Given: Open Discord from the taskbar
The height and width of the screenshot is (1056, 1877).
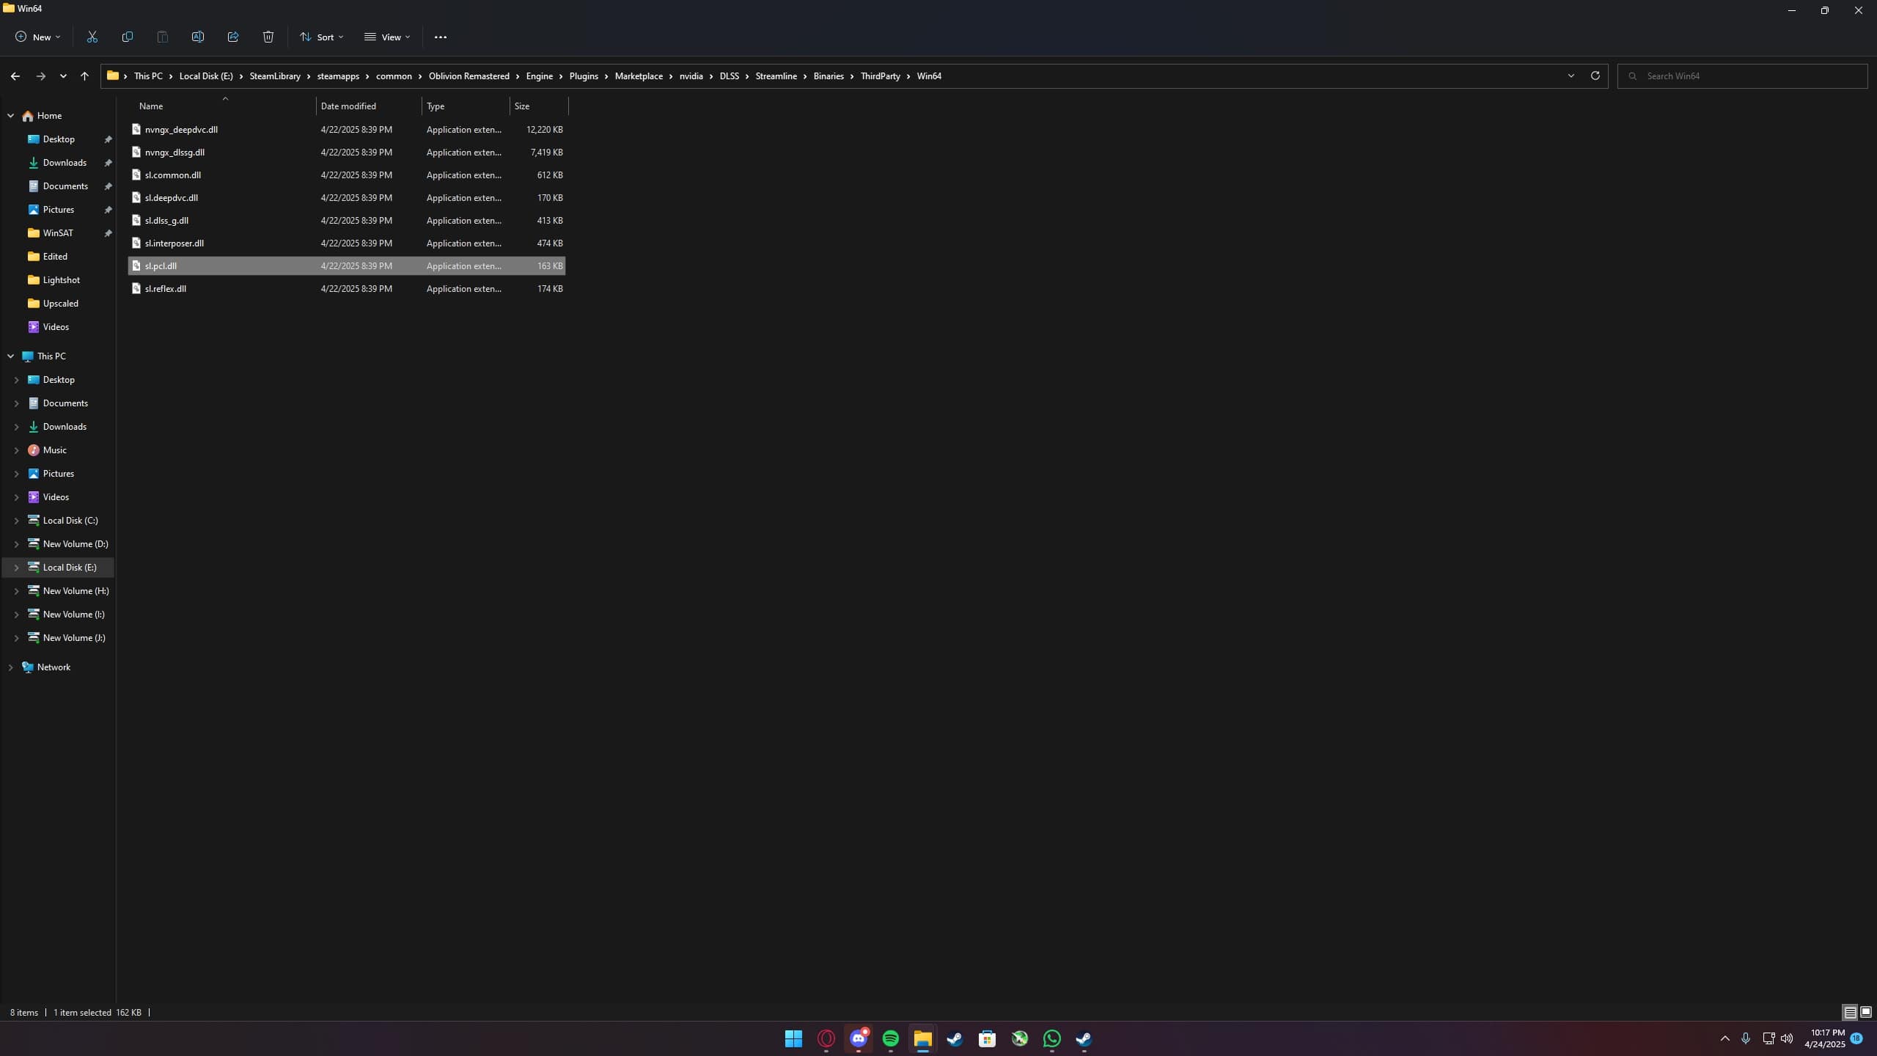Looking at the screenshot, I should (859, 1038).
